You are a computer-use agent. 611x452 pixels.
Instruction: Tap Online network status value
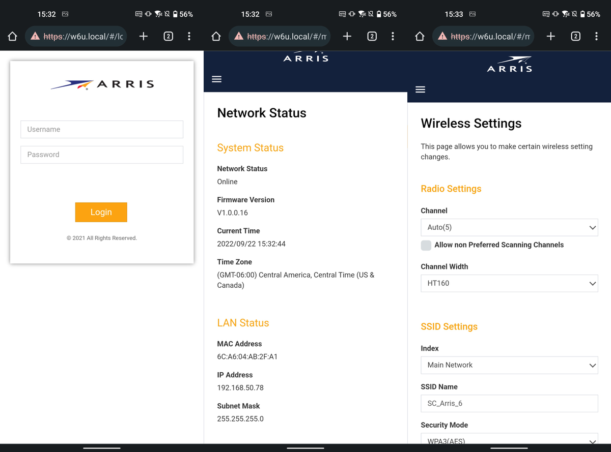[227, 182]
